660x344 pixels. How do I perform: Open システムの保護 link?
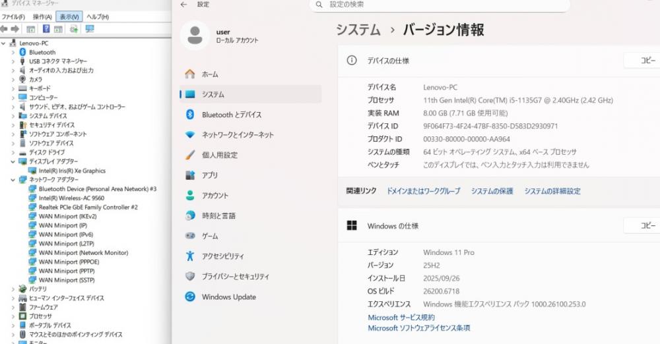tap(492, 191)
